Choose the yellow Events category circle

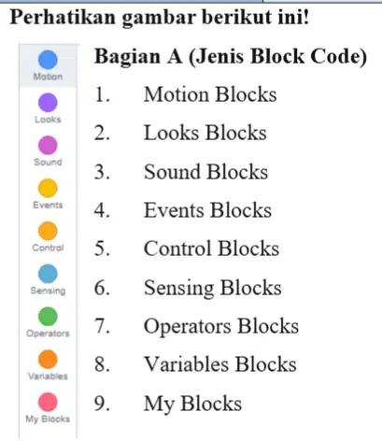click(48, 188)
